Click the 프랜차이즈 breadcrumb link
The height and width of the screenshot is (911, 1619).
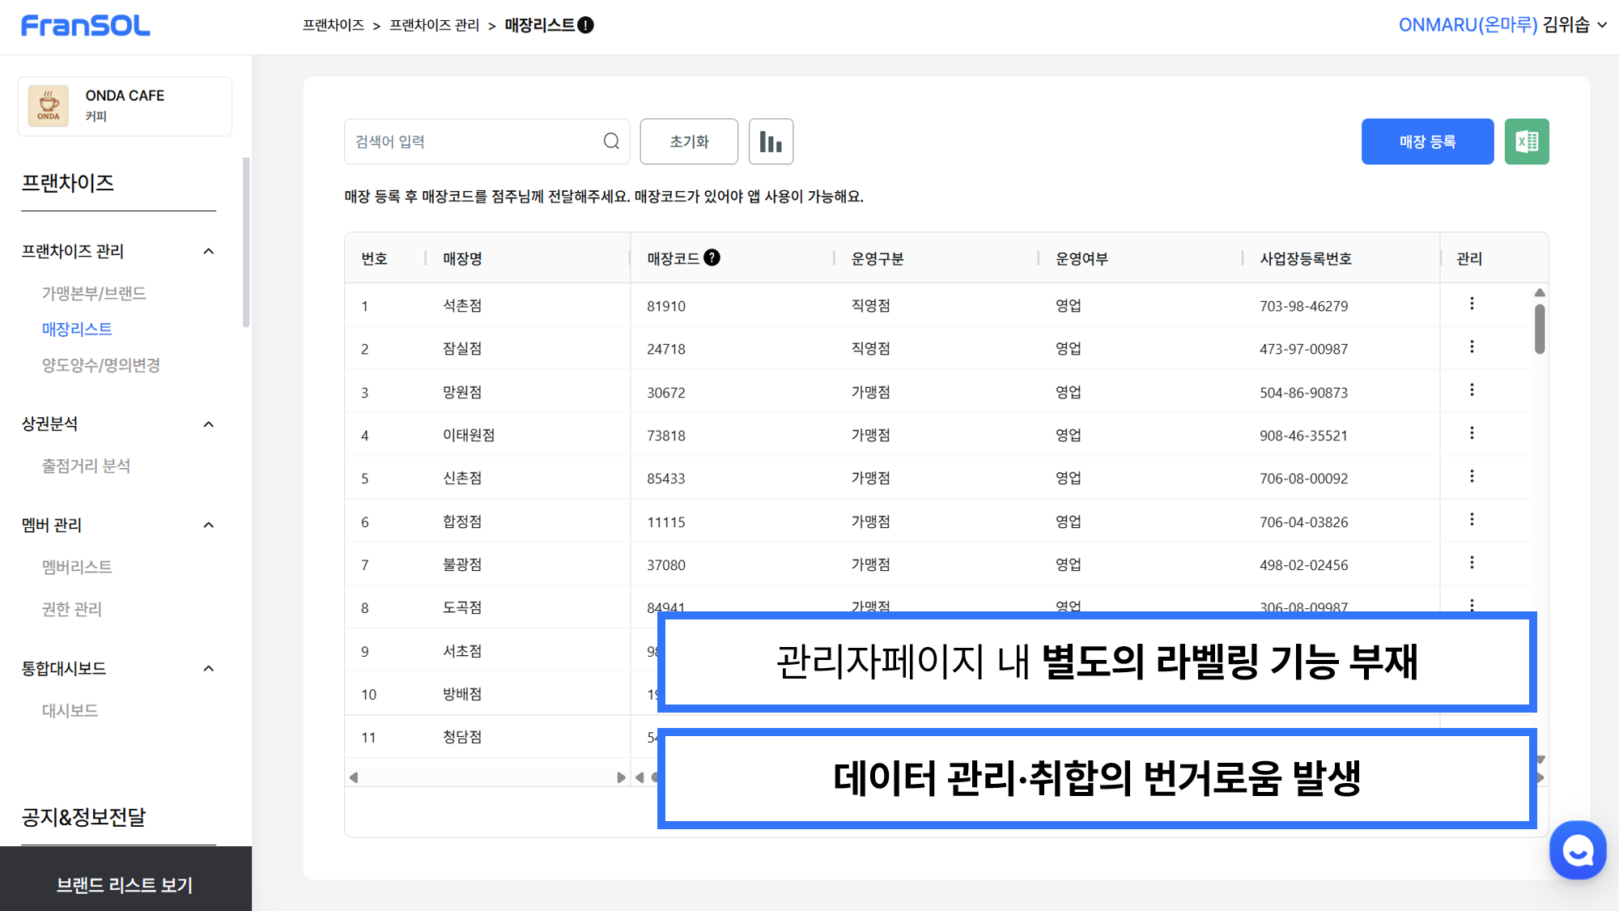click(x=334, y=25)
